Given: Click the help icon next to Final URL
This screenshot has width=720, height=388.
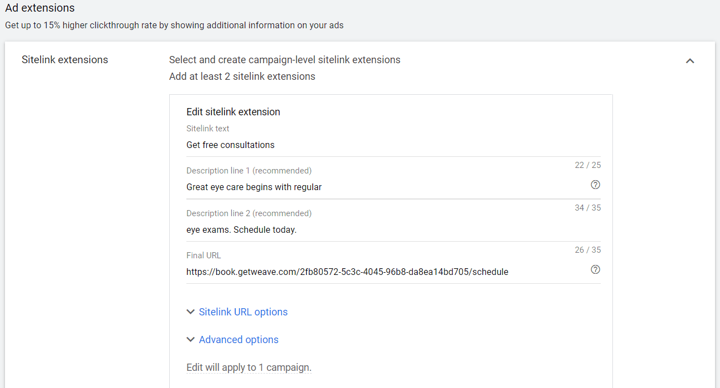Looking at the screenshot, I should point(595,269).
